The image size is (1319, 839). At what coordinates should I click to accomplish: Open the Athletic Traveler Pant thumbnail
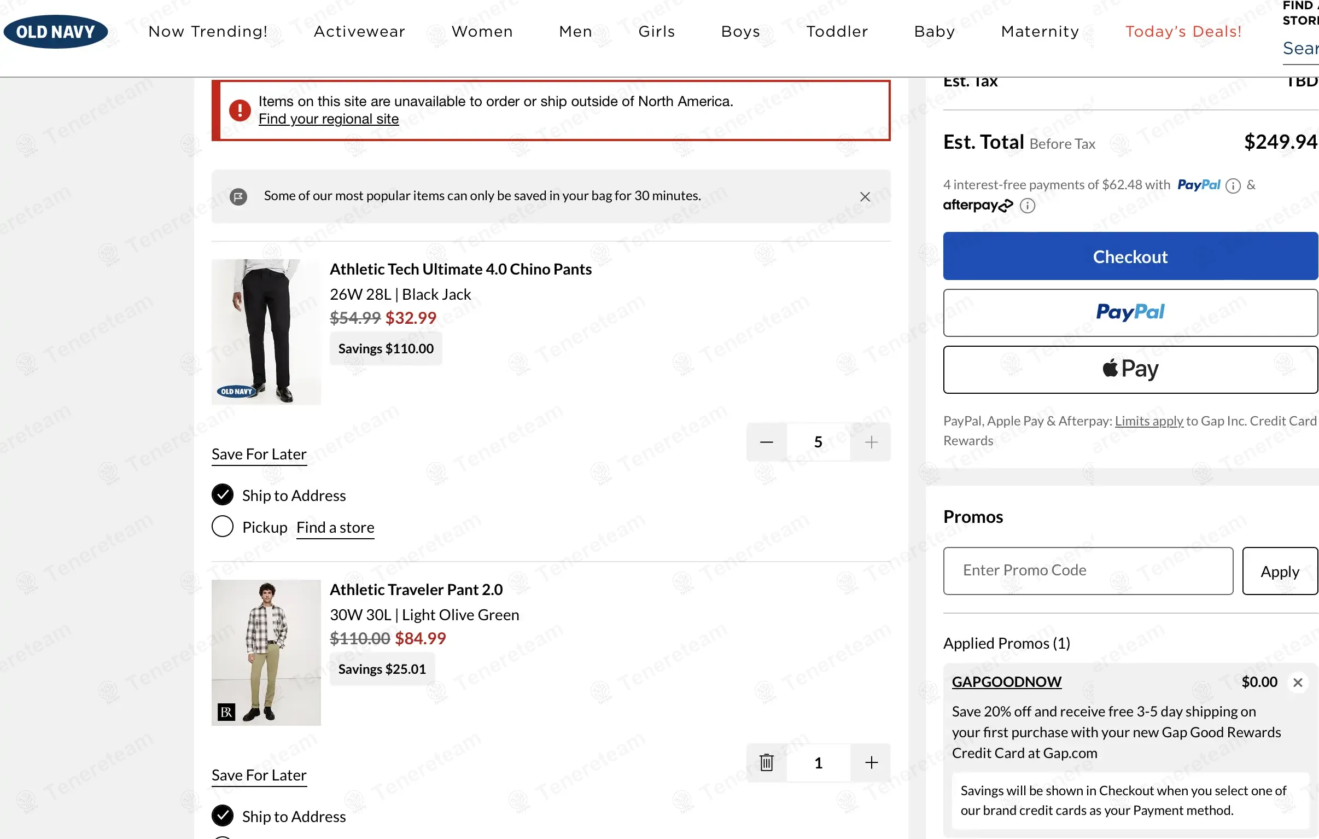(266, 652)
